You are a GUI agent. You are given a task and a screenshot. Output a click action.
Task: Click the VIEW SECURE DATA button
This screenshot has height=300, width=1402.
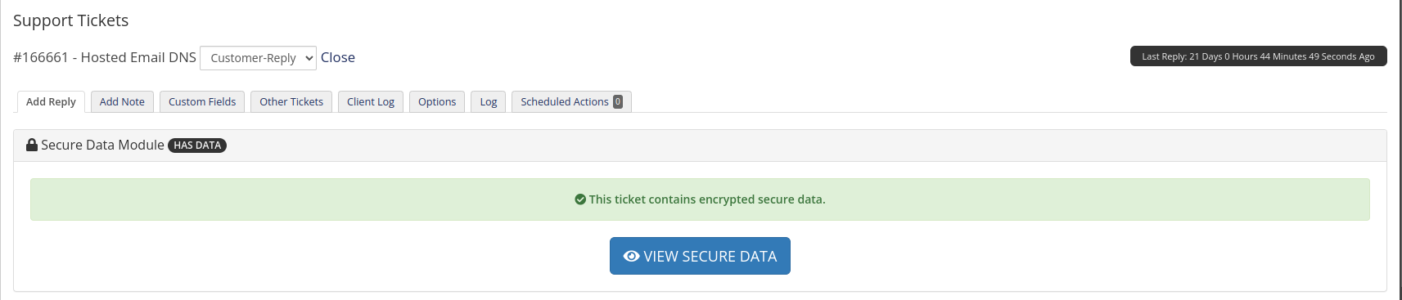point(700,256)
